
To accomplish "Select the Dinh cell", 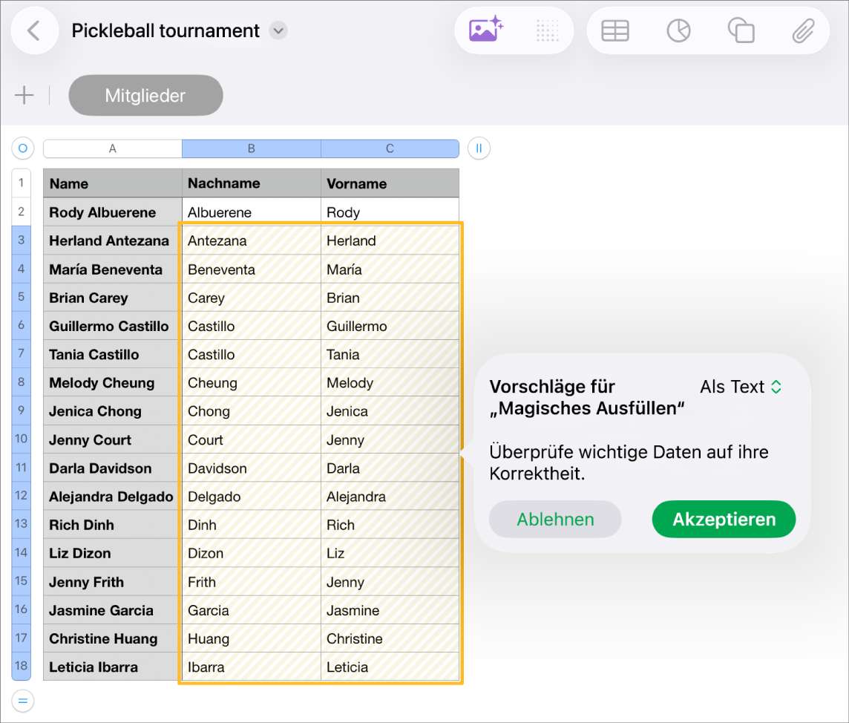I will coord(252,525).
